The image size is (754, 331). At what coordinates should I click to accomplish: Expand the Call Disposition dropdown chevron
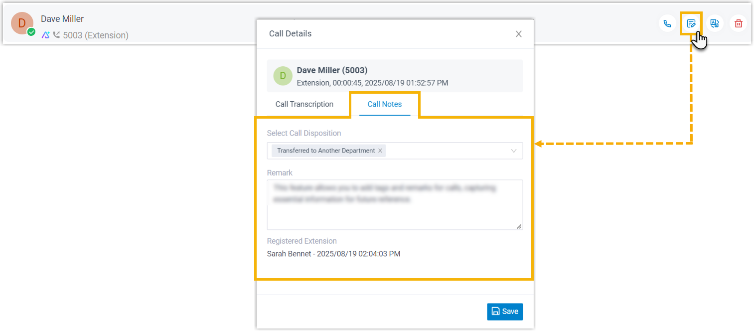tap(513, 151)
